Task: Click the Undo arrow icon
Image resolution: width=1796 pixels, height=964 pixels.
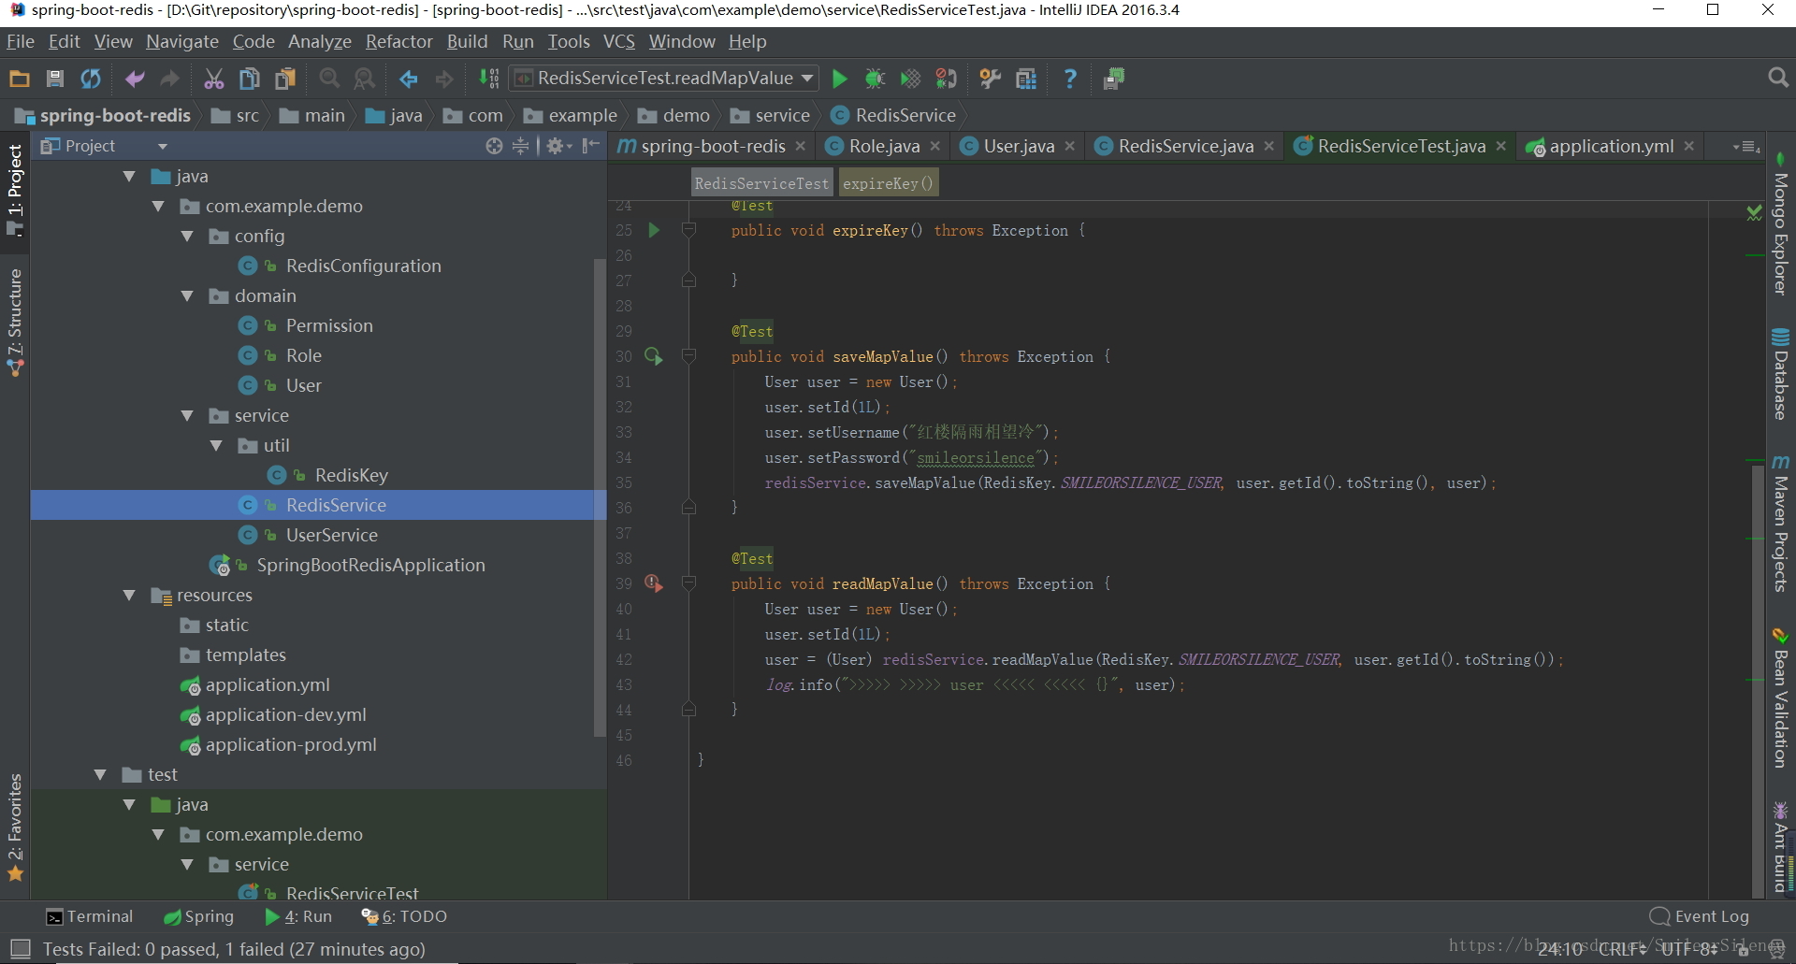Action: point(135,79)
